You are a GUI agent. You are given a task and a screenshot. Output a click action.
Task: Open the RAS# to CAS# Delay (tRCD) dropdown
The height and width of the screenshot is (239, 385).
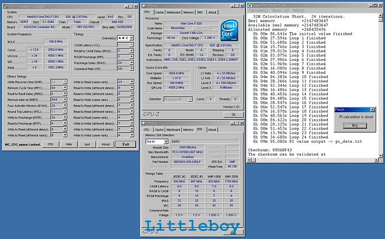pyautogui.click(x=132, y=51)
